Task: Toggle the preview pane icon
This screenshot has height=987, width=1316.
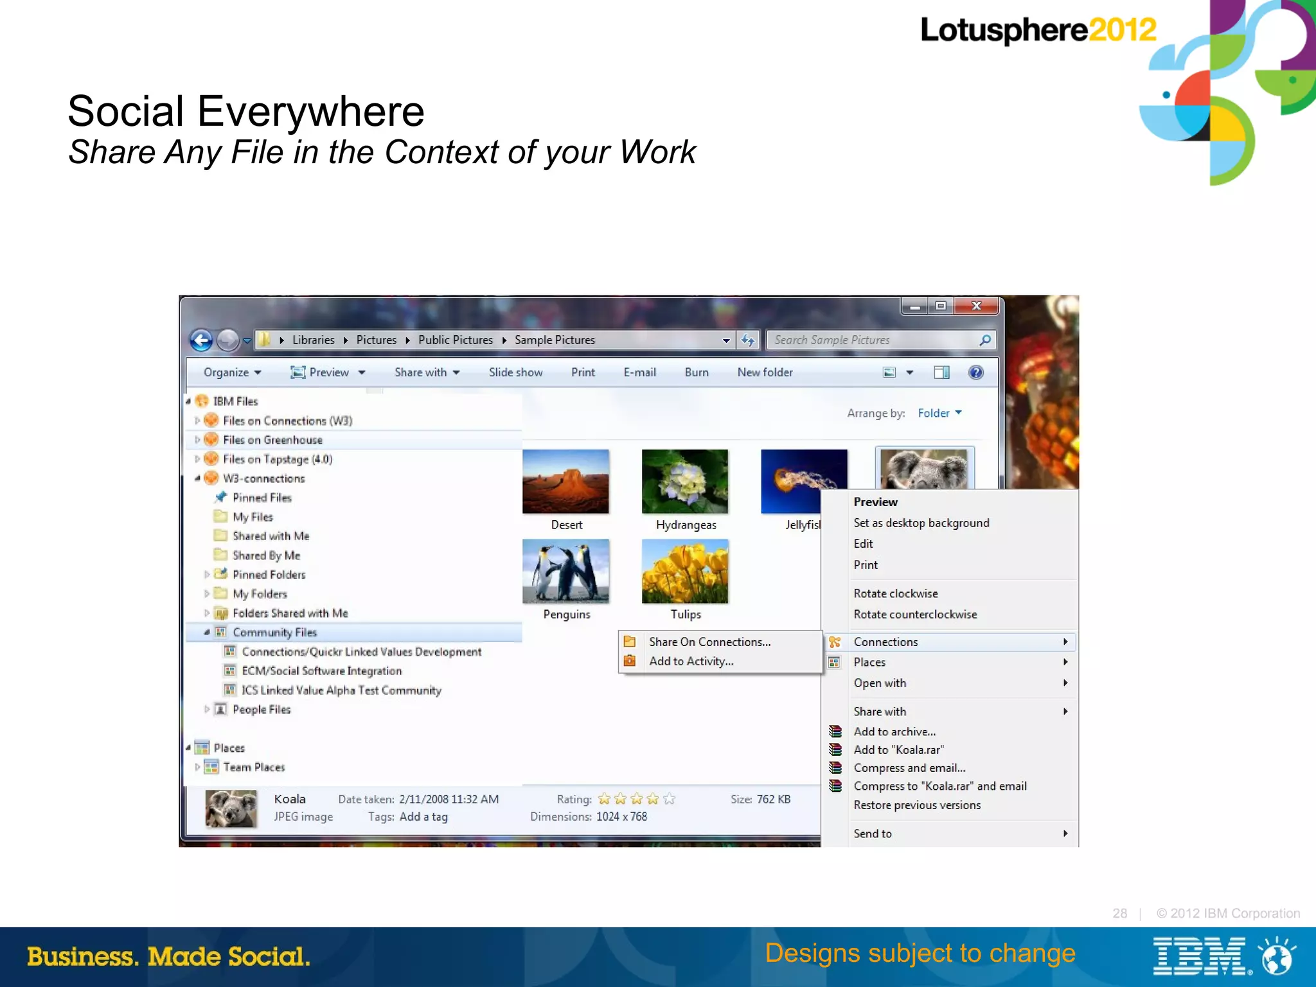Action: [x=941, y=372]
